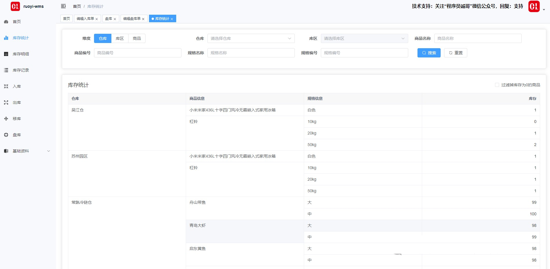The height and width of the screenshot is (269, 550).
Task: Click the 盘库 icon in sidebar
Action: (6, 135)
